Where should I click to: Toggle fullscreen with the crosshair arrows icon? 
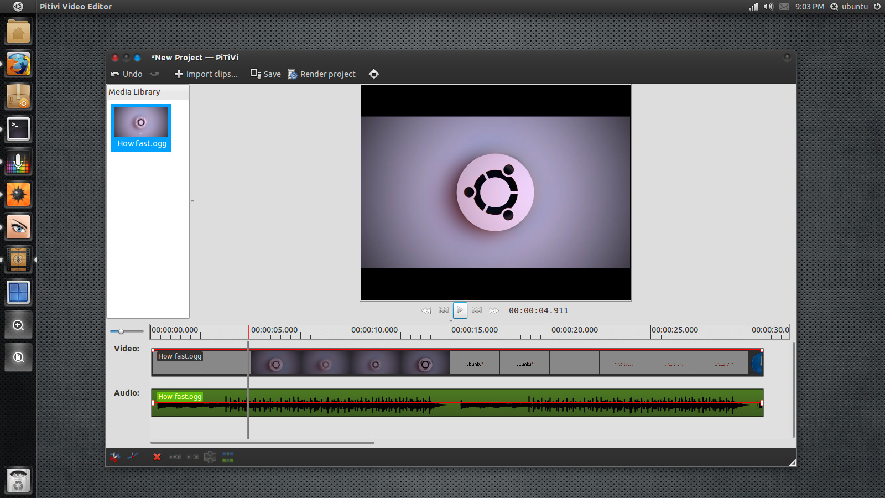click(x=374, y=74)
